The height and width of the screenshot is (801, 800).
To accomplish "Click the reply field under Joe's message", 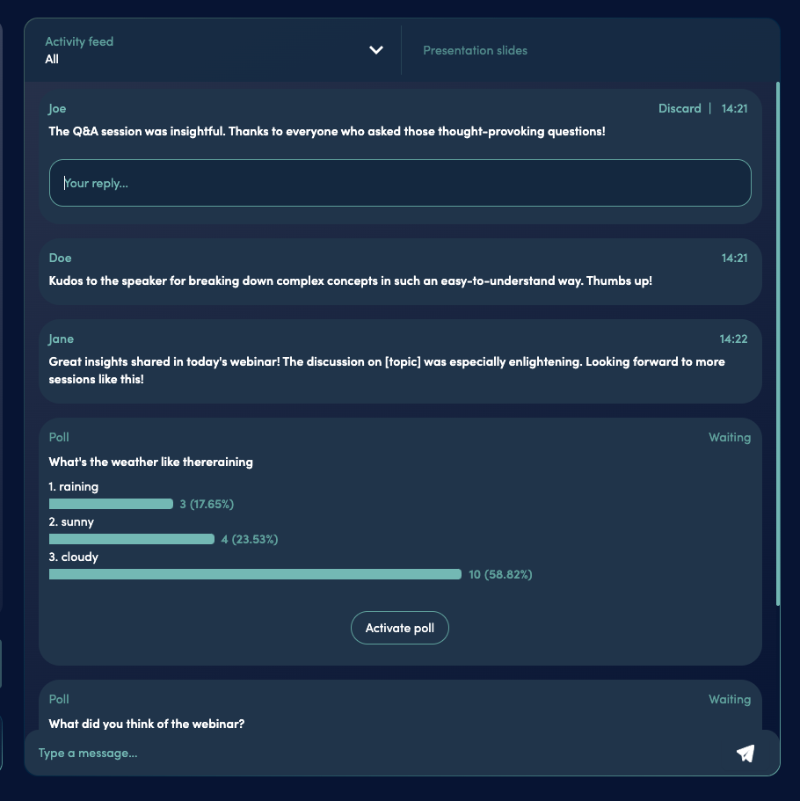I will 400,182.
